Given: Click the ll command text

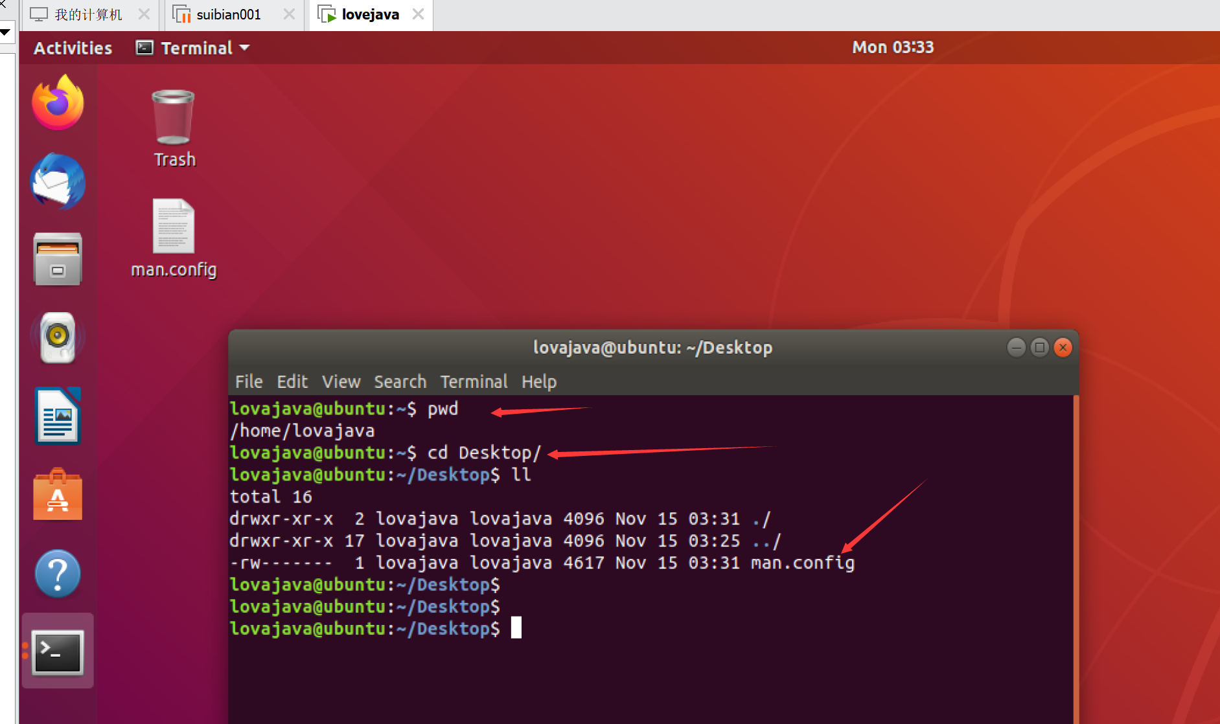Looking at the screenshot, I should 521,475.
